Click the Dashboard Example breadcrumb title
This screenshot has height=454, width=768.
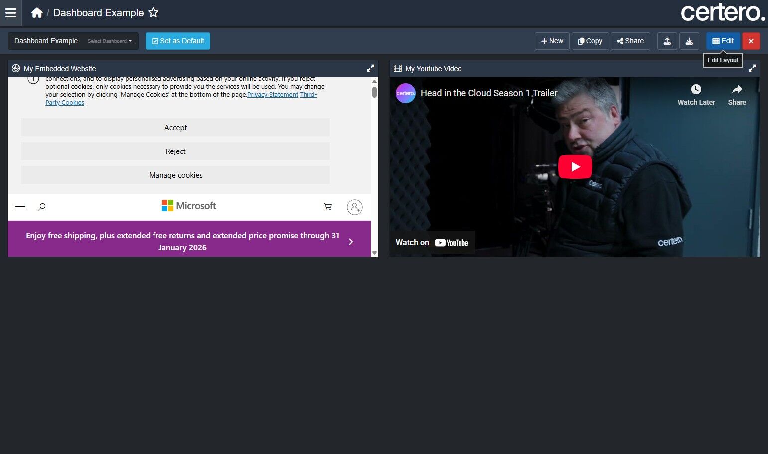pyautogui.click(x=99, y=13)
